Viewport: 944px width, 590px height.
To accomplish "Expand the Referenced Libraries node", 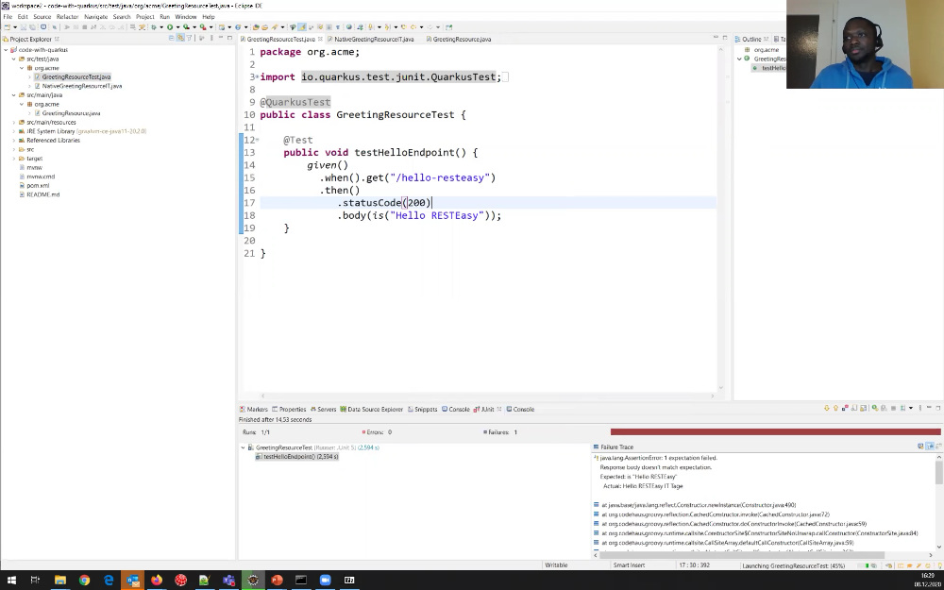I will coord(14,141).
